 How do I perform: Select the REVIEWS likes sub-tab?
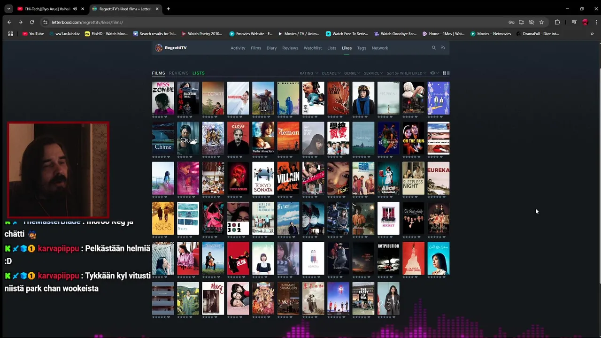(179, 73)
